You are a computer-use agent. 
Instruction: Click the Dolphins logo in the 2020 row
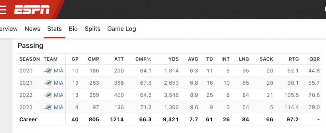click(48, 70)
